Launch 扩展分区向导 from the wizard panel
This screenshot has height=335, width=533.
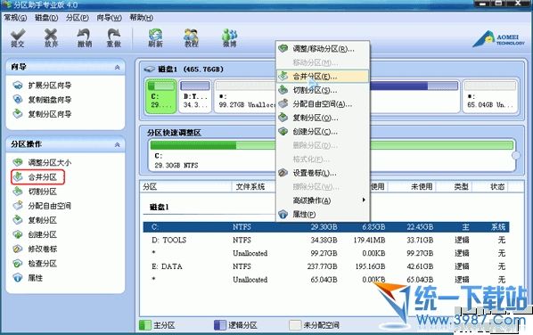[42, 86]
